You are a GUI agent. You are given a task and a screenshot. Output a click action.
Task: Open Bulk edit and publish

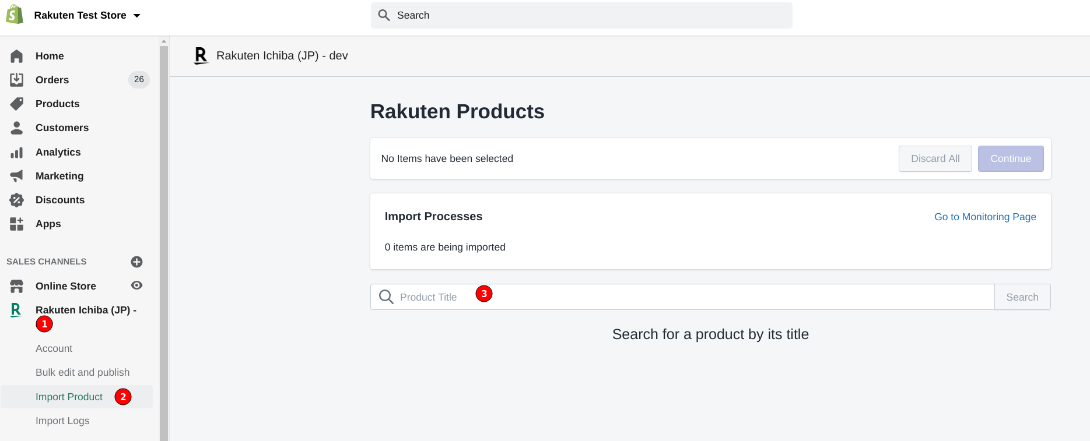82,372
